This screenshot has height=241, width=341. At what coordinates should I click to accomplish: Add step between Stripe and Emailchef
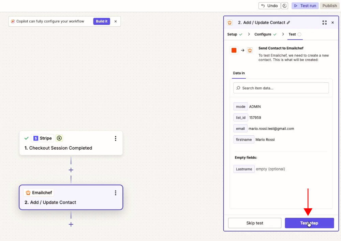pos(71,170)
